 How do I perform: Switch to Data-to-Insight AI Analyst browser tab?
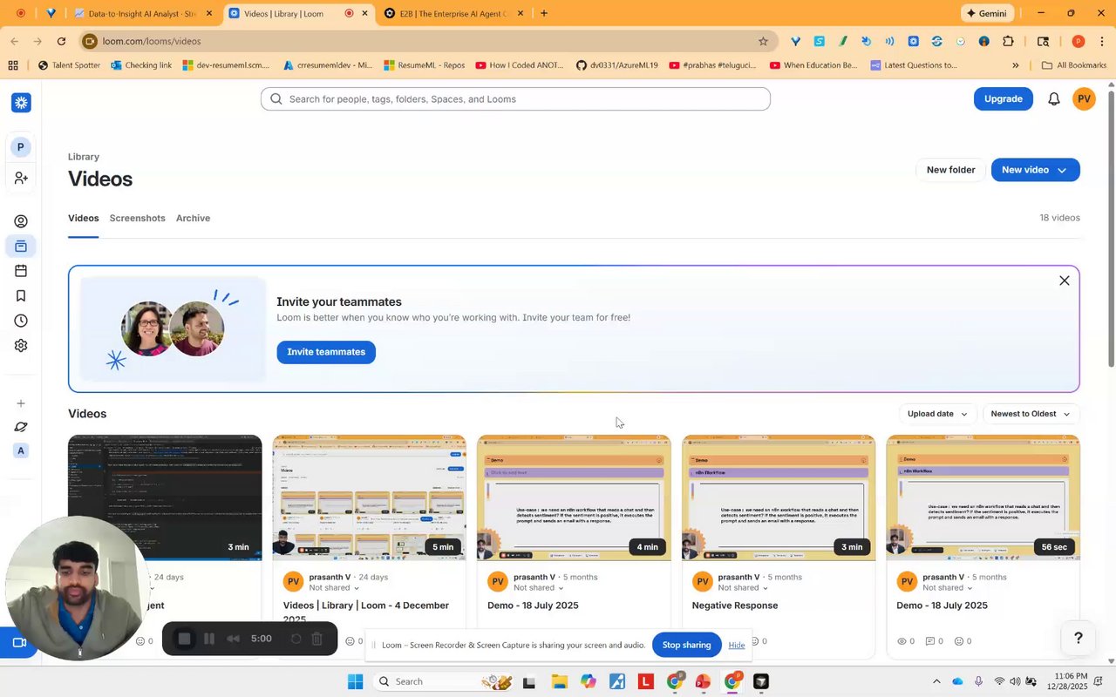(144, 13)
